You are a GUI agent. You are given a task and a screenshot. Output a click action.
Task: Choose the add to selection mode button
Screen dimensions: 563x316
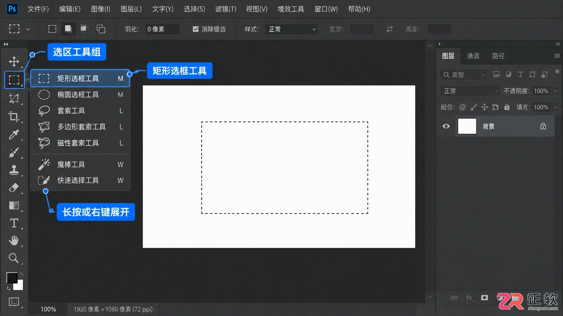[x=68, y=29]
